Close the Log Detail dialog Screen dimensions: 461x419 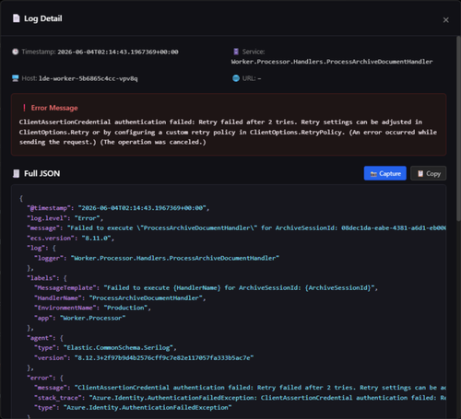click(445, 20)
